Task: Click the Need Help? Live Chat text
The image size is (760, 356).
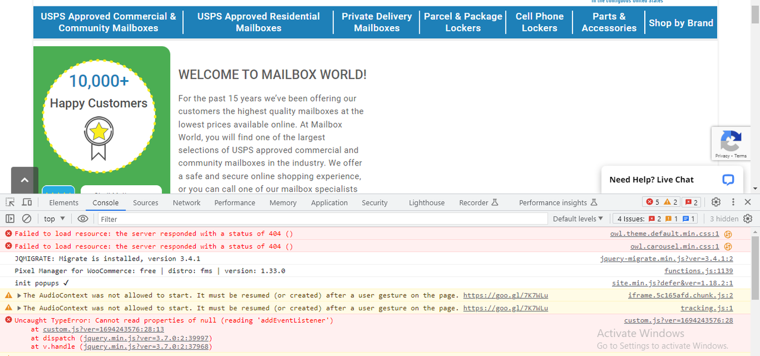Action: click(651, 180)
